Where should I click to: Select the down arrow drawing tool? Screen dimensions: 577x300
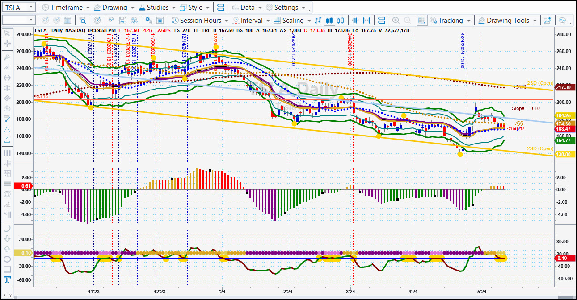(7, 238)
